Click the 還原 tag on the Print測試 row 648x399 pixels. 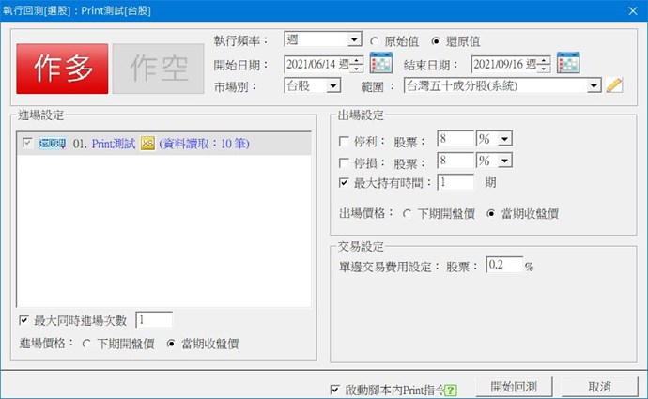pos(52,144)
